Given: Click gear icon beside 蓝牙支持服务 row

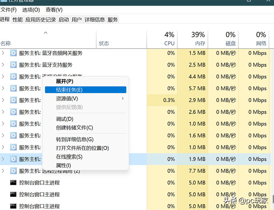Looking at the screenshot, I should tap(13, 65).
